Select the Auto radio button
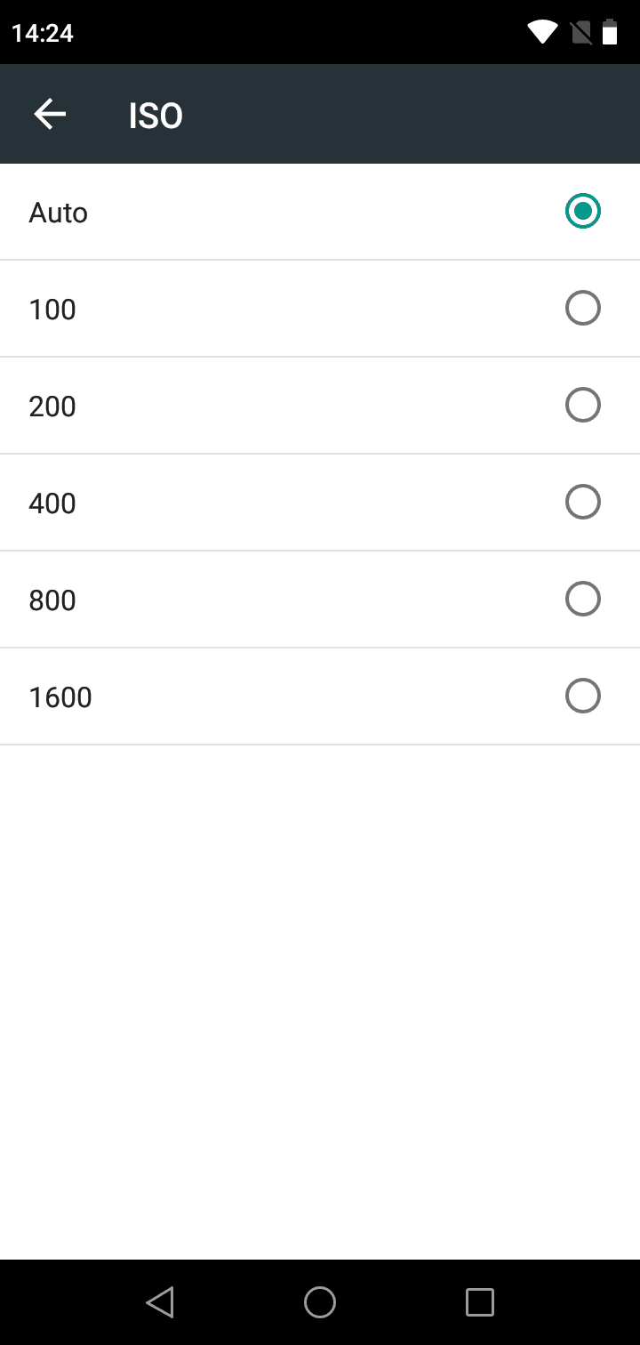The image size is (640, 1345). click(x=583, y=212)
